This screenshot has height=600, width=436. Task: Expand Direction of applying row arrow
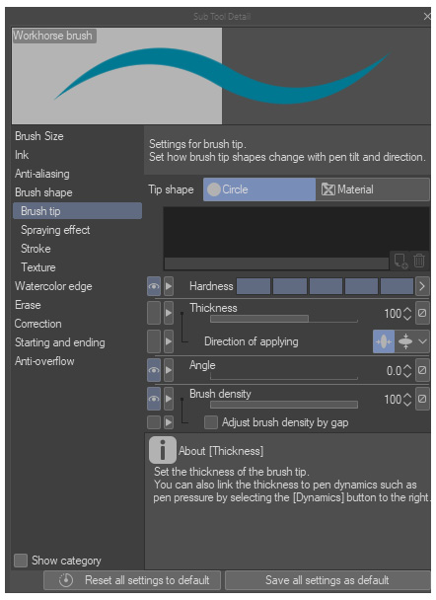click(x=169, y=341)
